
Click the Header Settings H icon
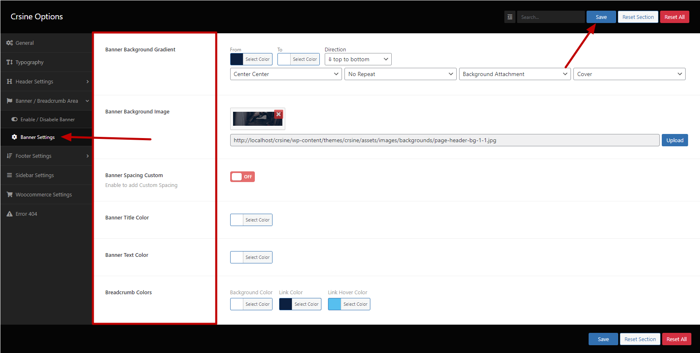[9, 81]
